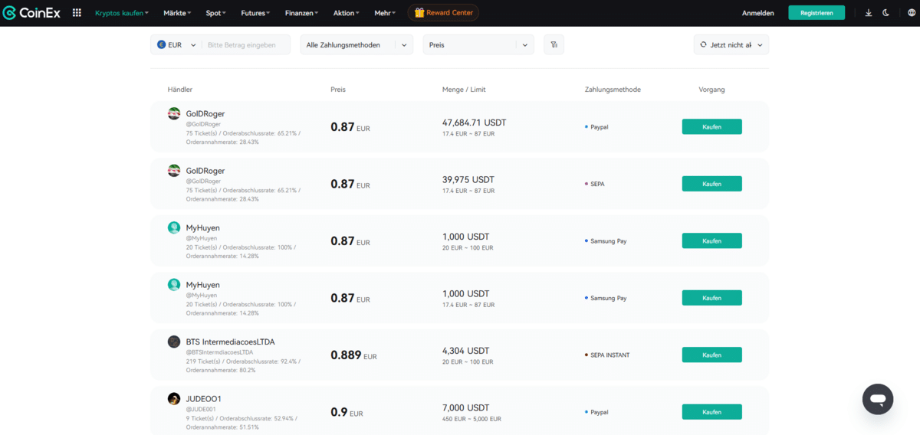Open the chat support bubble
This screenshot has width=920, height=435.
click(x=878, y=399)
